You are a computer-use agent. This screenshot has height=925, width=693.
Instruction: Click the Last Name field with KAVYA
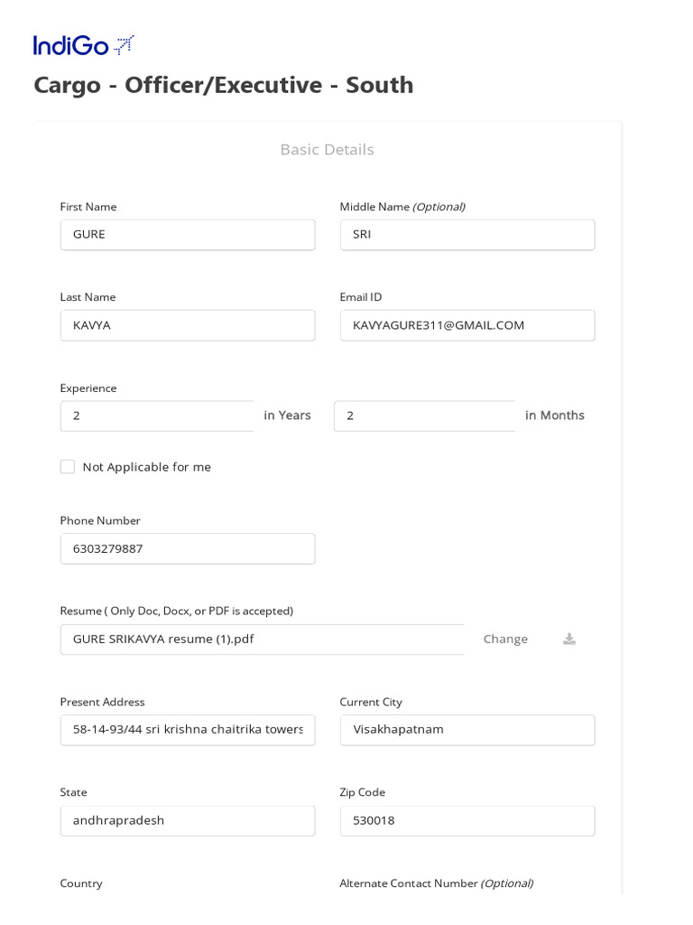tap(188, 325)
